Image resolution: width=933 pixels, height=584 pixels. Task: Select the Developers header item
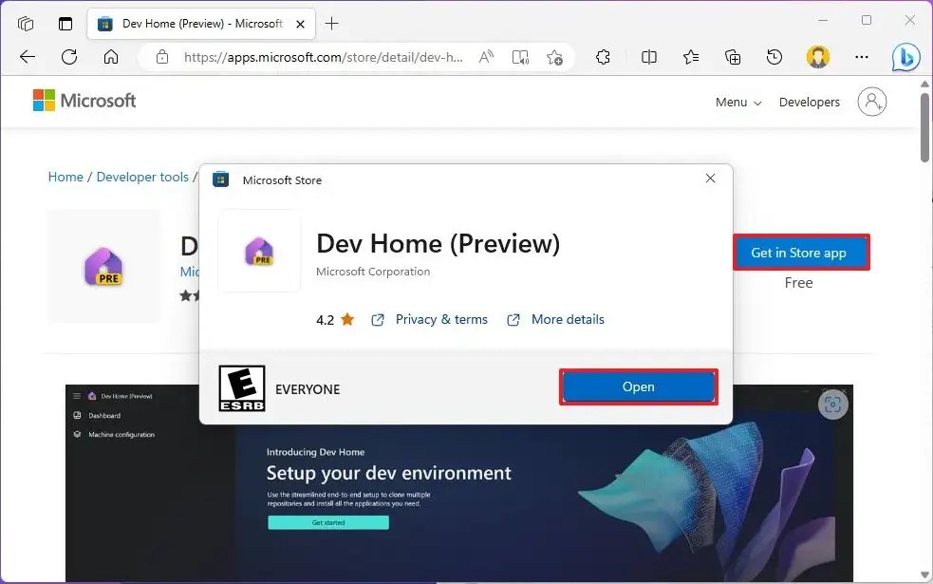pyautogui.click(x=809, y=102)
